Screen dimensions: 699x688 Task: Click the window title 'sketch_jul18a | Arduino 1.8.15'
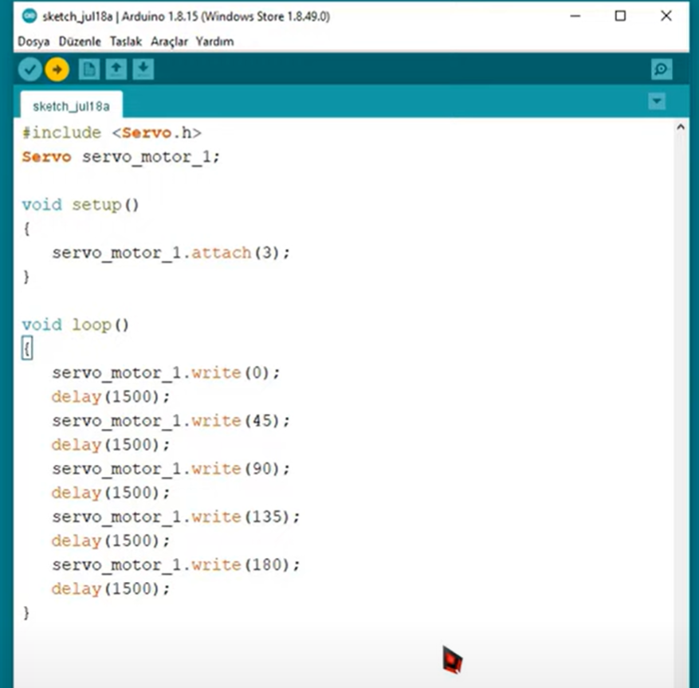[186, 17]
